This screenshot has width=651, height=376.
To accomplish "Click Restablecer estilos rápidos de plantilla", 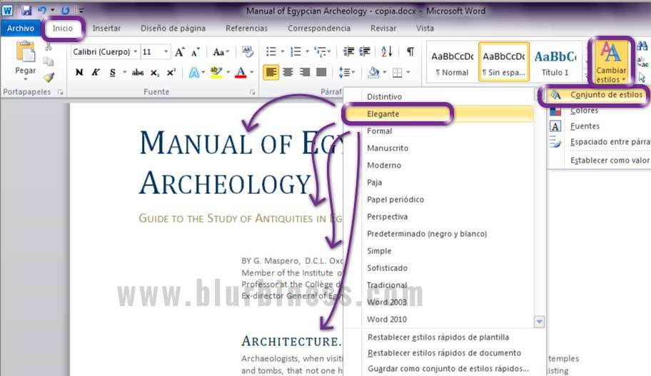I will pyautogui.click(x=438, y=337).
